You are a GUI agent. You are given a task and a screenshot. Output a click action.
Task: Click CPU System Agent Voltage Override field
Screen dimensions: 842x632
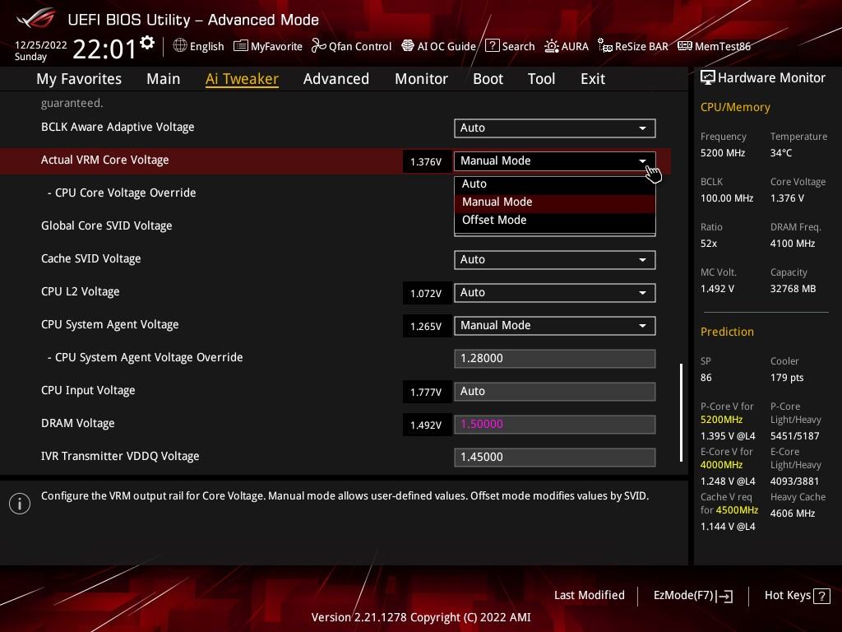point(555,359)
